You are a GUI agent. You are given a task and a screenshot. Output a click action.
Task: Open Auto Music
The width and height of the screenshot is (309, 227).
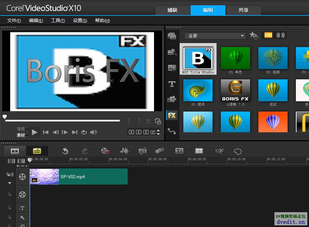coord(142,151)
